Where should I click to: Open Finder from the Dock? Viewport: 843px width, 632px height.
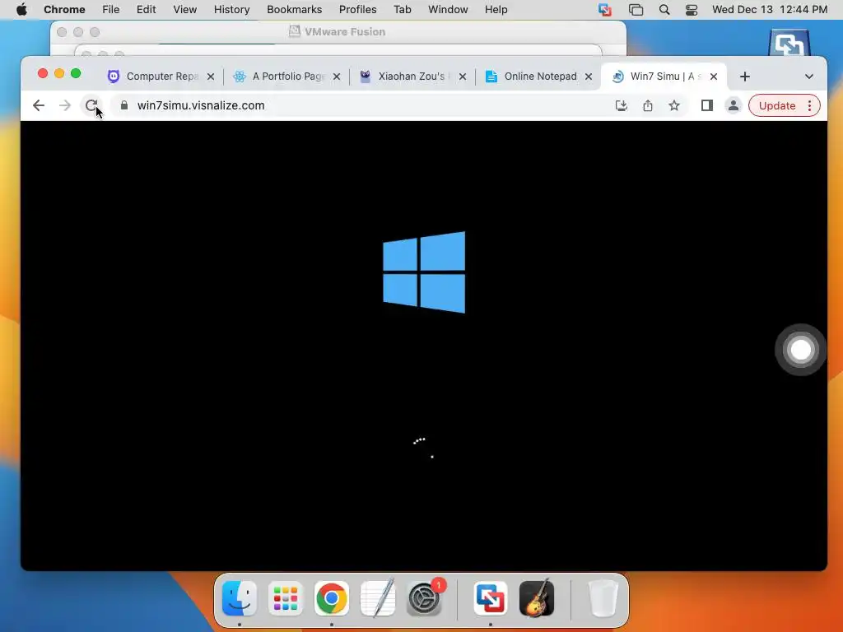[x=240, y=597]
